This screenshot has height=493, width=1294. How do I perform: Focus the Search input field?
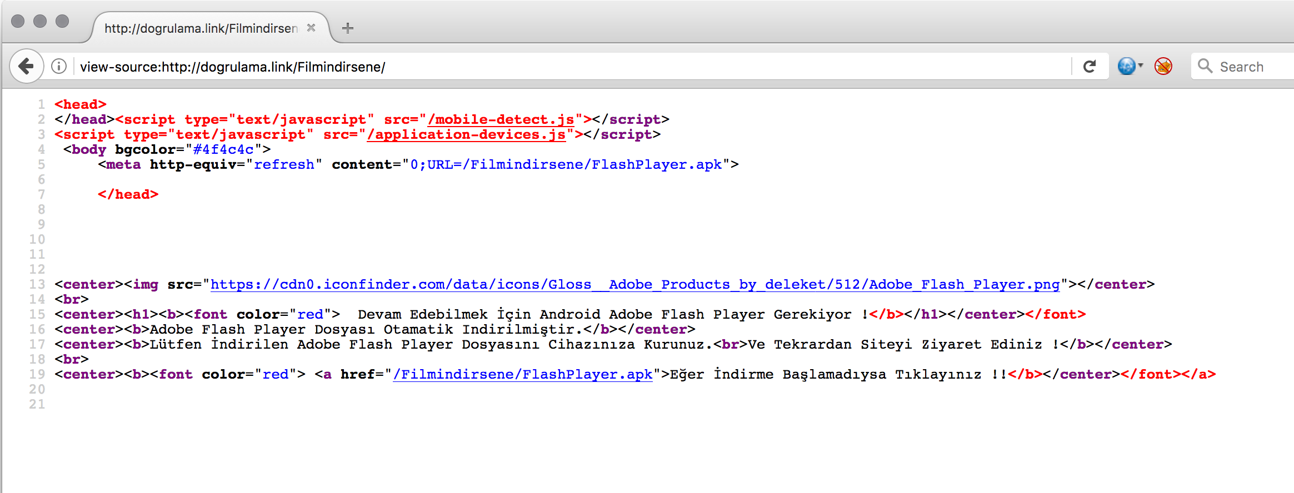[1242, 67]
